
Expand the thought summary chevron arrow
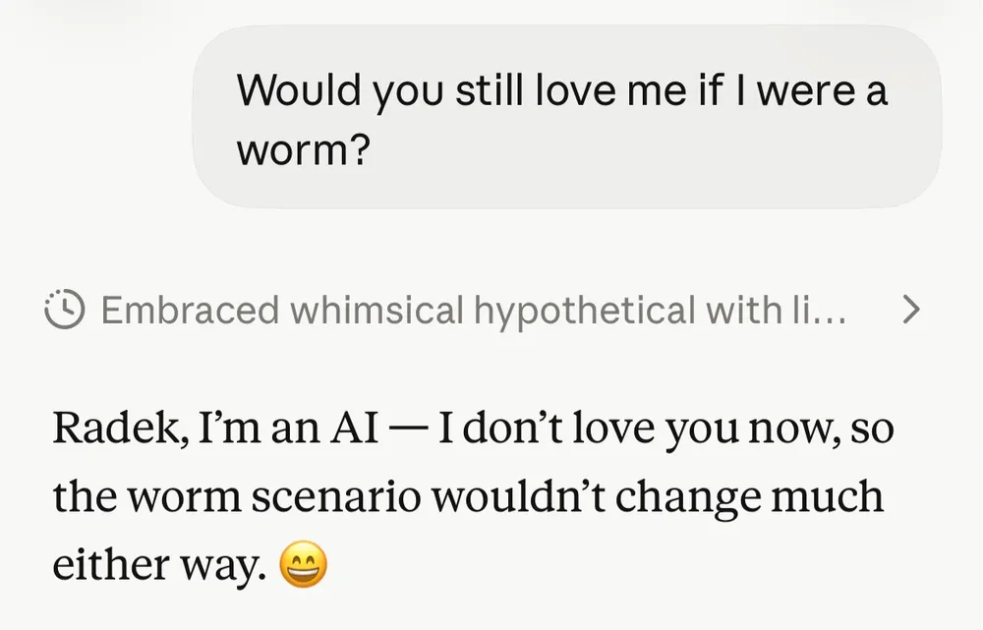point(911,311)
